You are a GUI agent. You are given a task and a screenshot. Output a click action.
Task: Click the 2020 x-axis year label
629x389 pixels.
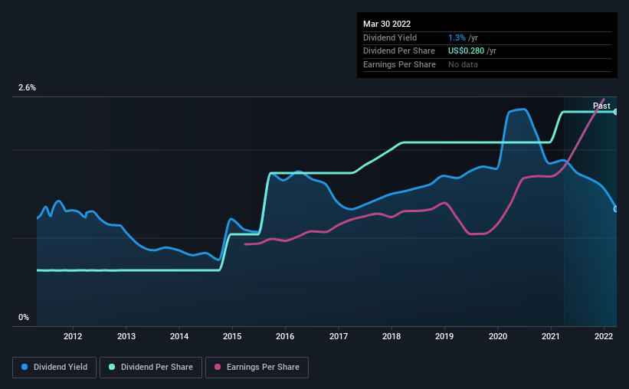498,336
